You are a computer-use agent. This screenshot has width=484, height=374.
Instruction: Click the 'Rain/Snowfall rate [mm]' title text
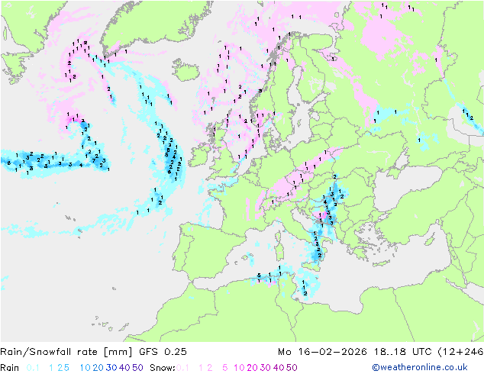pyautogui.click(x=66, y=352)
